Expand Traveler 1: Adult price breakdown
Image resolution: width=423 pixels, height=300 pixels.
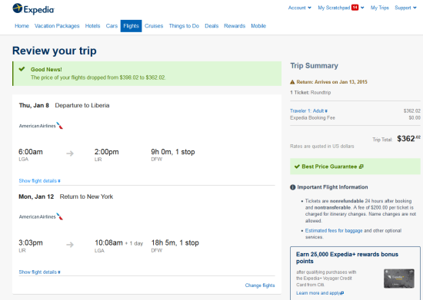(309, 110)
